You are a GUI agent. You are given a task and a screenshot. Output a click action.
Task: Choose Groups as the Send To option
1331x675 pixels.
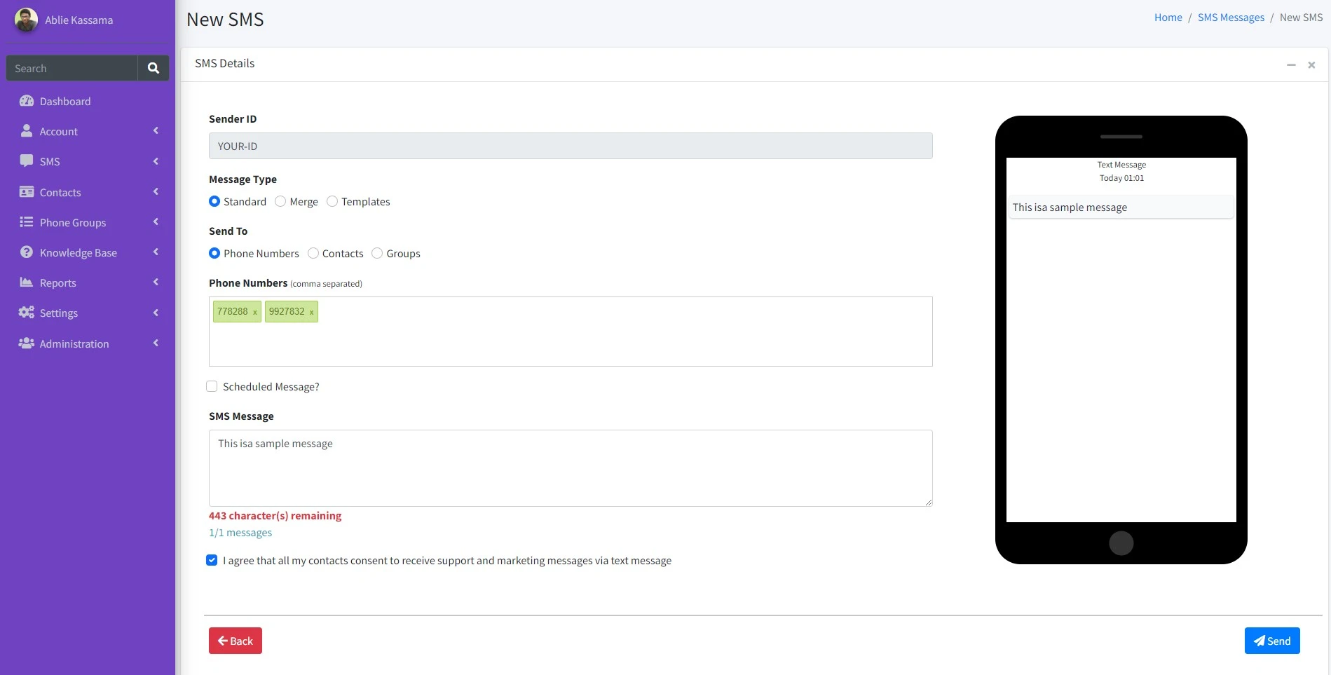tap(376, 253)
